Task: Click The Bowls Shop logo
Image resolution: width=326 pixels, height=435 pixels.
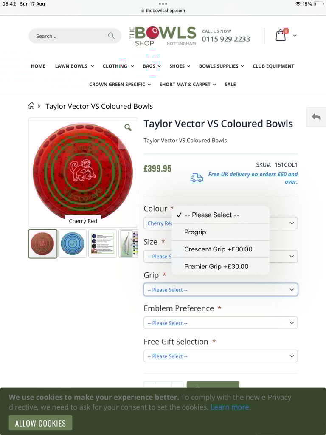Action: tap(163, 36)
